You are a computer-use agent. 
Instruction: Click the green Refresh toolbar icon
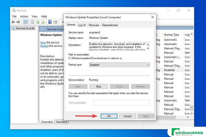[x=38, y=22]
